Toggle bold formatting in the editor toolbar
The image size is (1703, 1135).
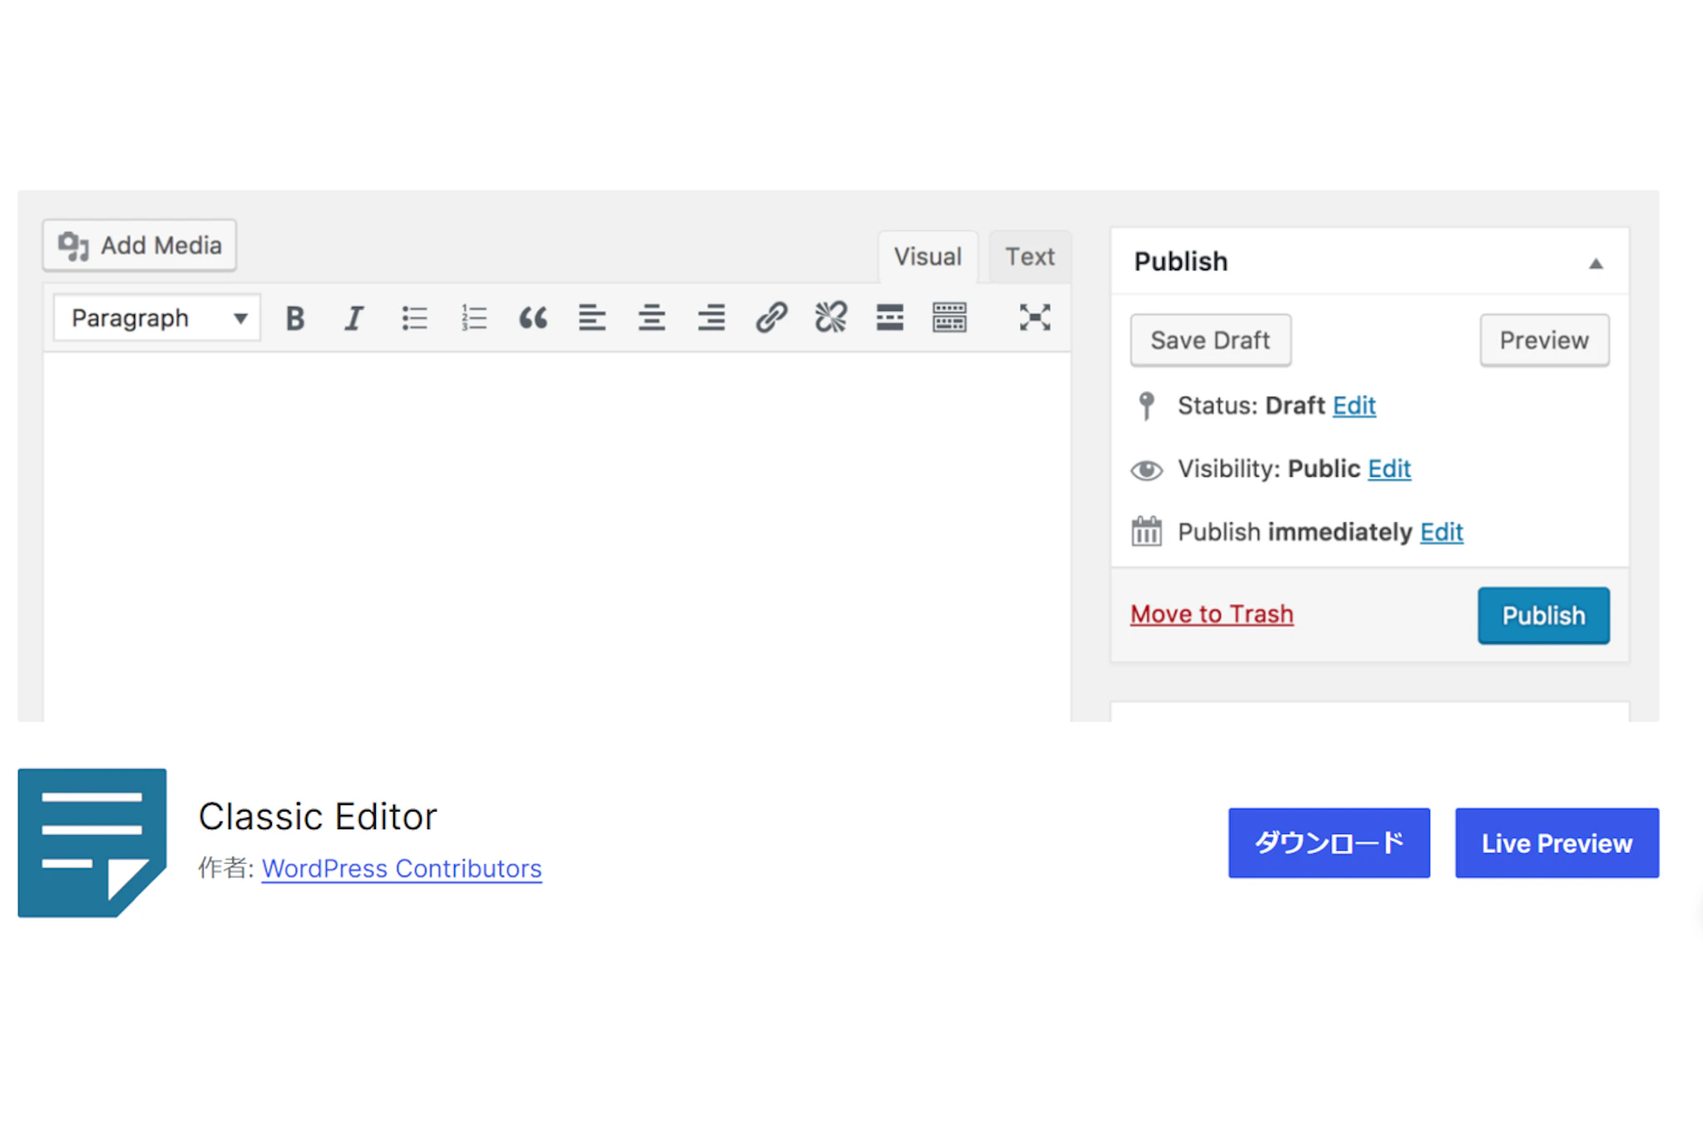click(295, 318)
